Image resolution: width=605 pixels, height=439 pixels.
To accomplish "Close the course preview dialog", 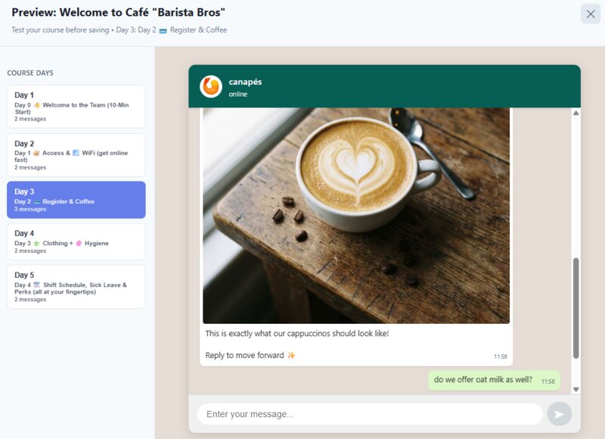I will tap(590, 14).
